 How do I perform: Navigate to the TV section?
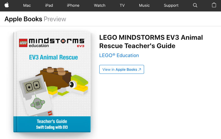122,5
